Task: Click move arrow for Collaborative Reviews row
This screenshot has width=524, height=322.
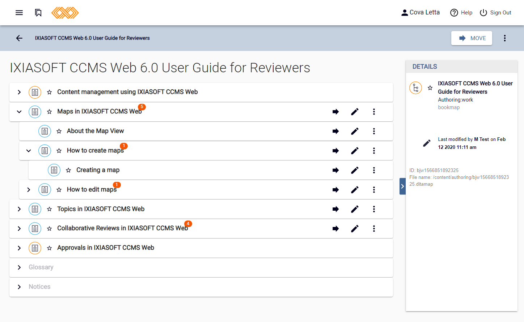Action: pyautogui.click(x=335, y=229)
